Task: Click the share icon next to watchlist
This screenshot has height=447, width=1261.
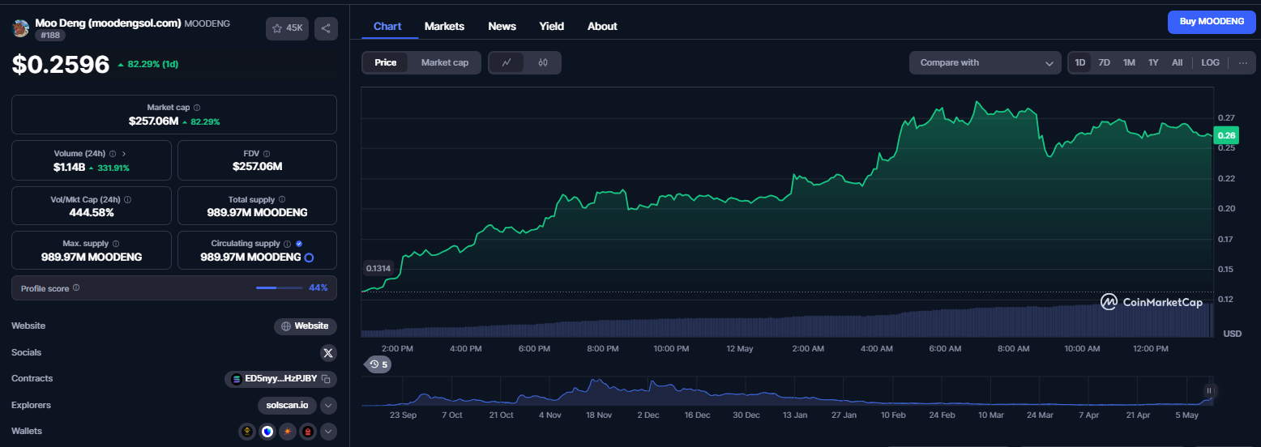Action: point(326,28)
